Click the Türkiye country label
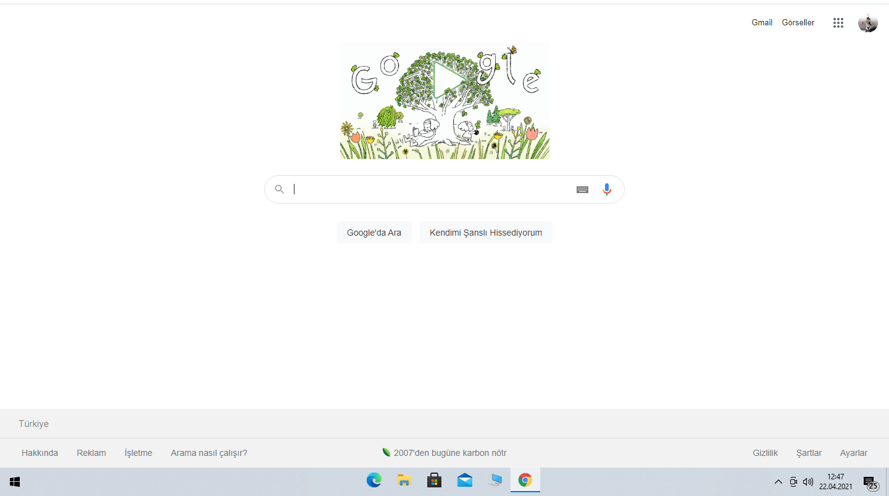This screenshot has height=496, width=889. pos(33,424)
